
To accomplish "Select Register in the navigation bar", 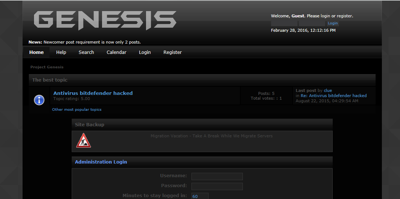I will (x=173, y=52).
